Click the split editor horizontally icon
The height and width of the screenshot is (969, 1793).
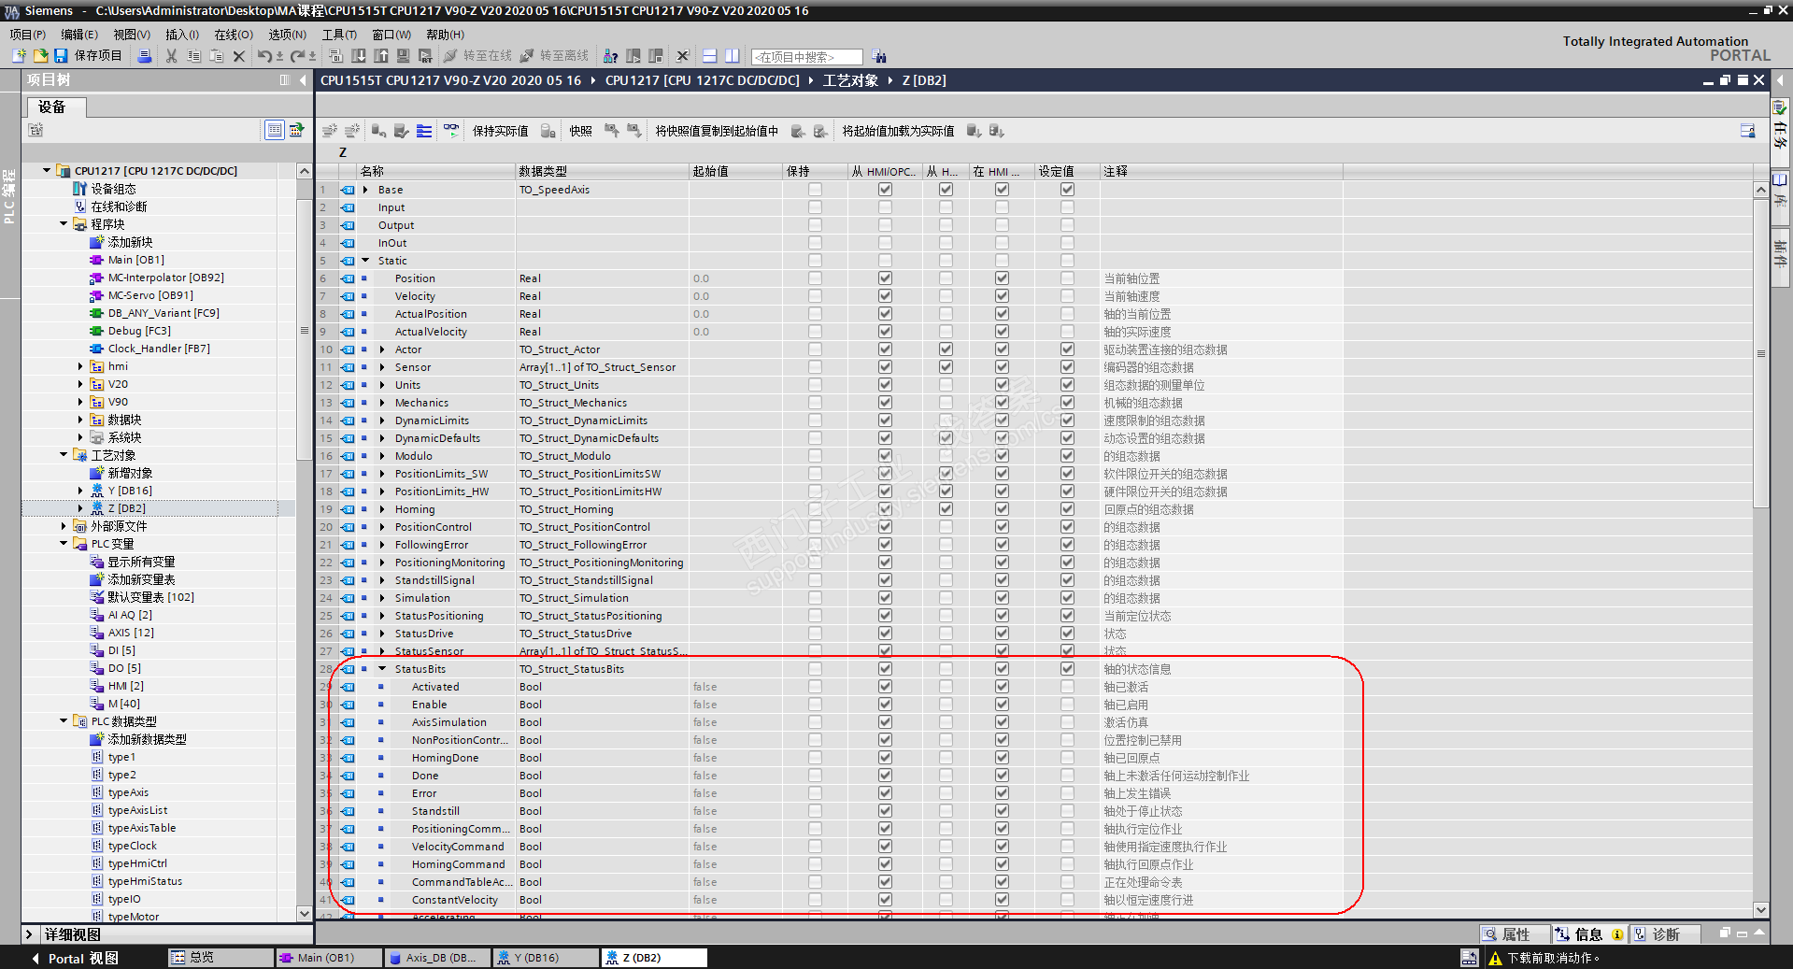(x=710, y=56)
